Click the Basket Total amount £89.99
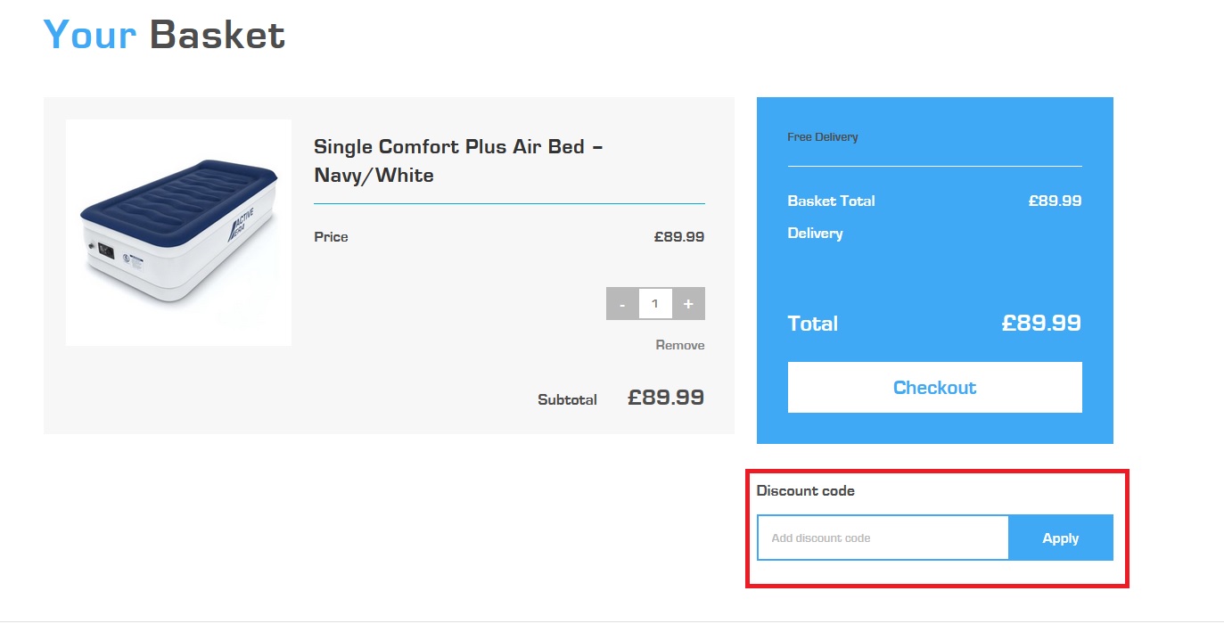Image resolution: width=1224 pixels, height=624 pixels. [x=1056, y=201]
